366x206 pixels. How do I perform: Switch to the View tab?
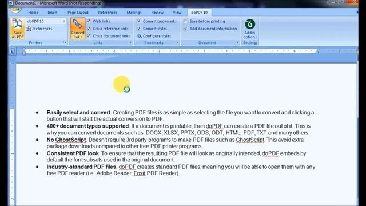(177, 13)
